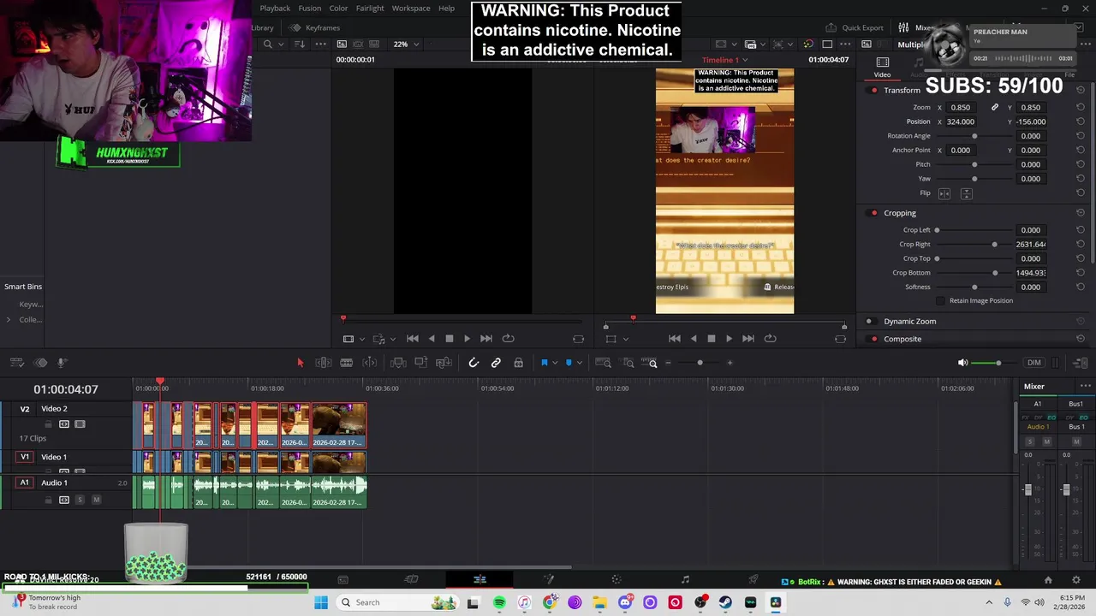Screen dimensions: 1096x616
Task: Stop the timeline viewer playback
Action: [711, 339]
